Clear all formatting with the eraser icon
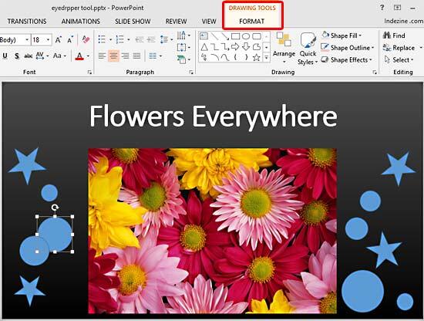This screenshot has height=321, width=424. click(86, 40)
